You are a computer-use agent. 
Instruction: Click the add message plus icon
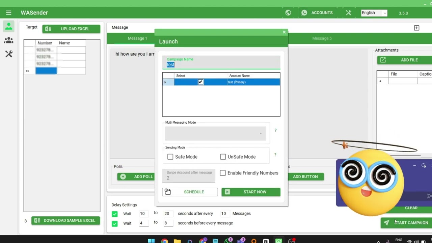[x=416, y=28]
